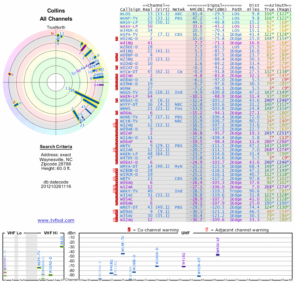The height and width of the screenshot is (283, 295).
Task: Click ABC network label in WLOS row
Action: click(178, 14)
